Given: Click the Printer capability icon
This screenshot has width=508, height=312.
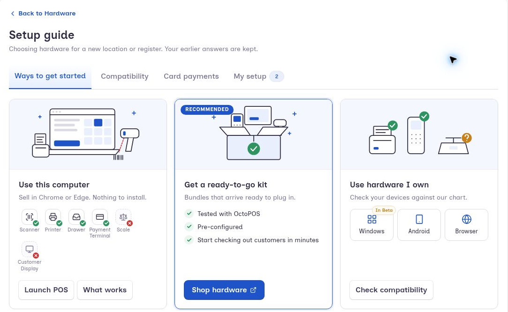Looking at the screenshot, I should coord(53,217).
